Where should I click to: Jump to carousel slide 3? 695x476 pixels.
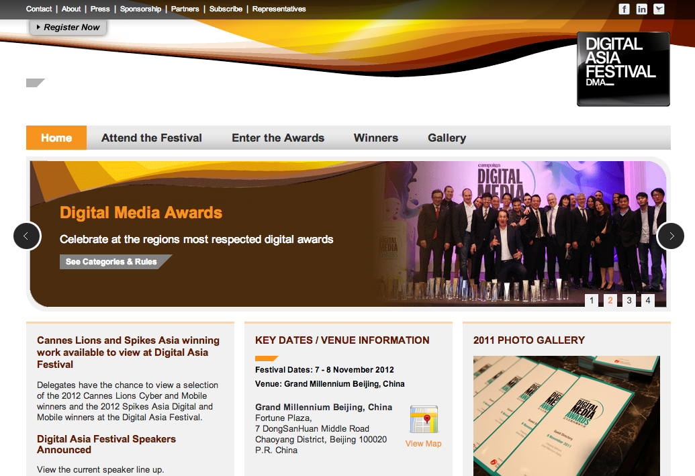(x=629, y=301)
